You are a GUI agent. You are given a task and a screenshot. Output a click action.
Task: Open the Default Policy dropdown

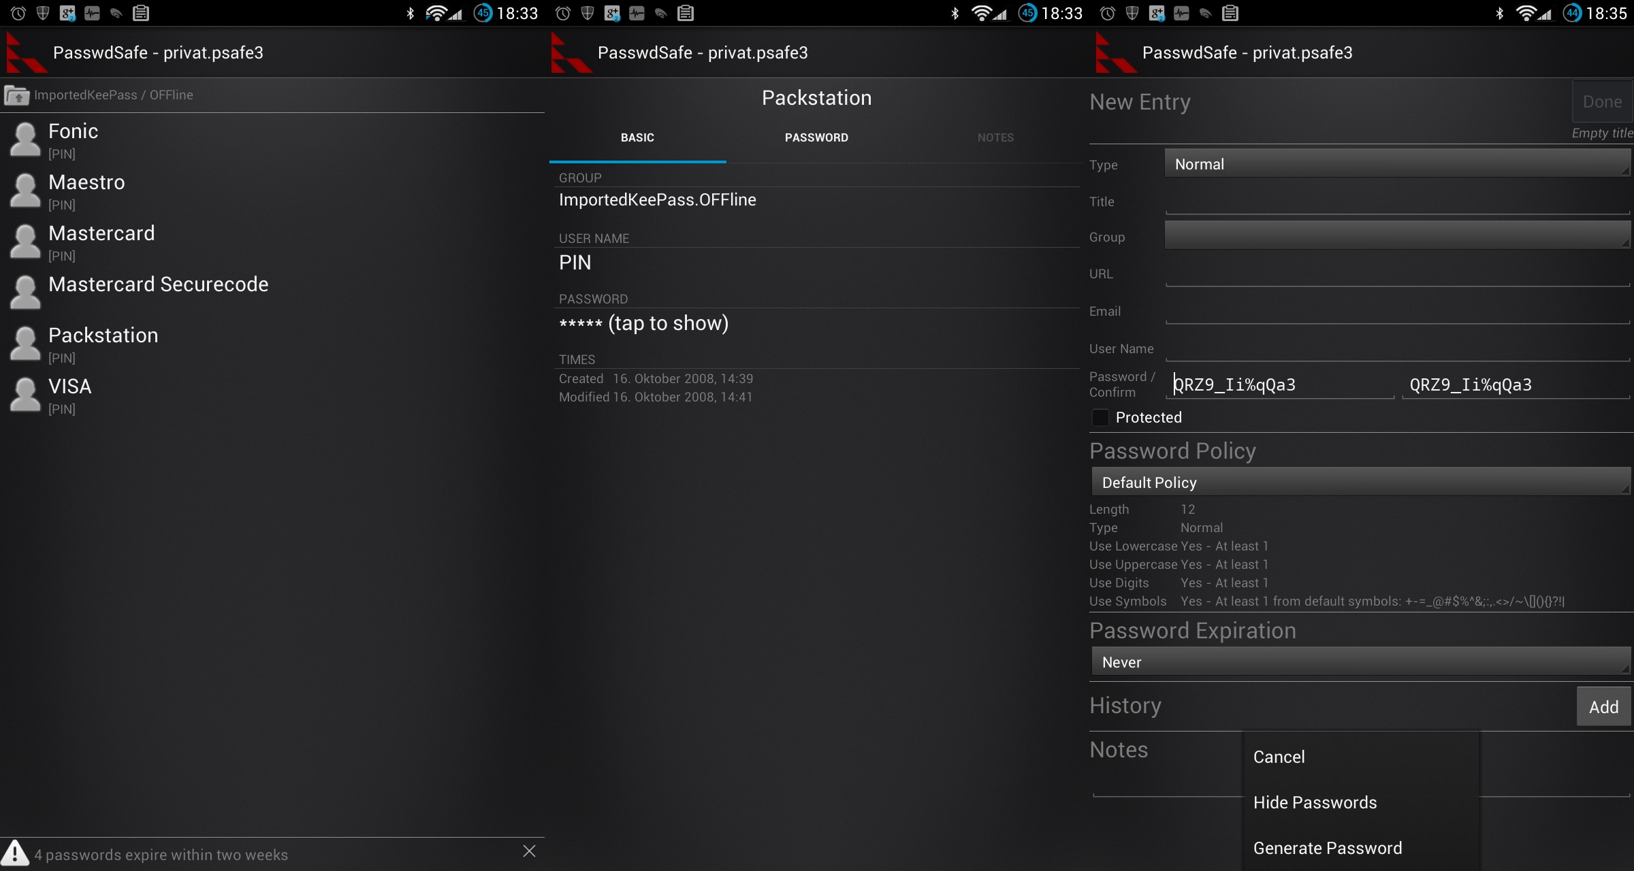[1361, 482]
